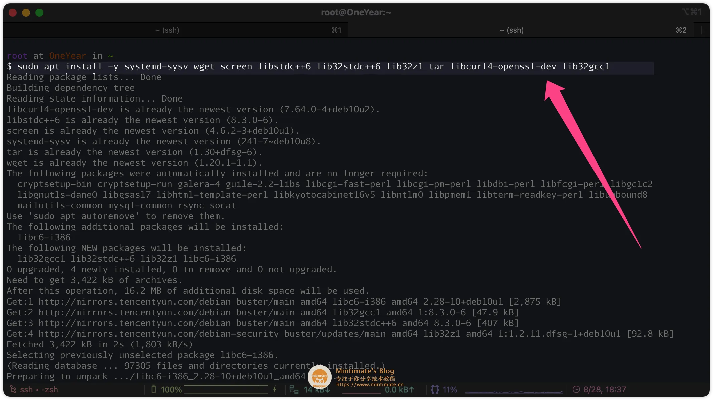Open the www.mintimate.cn link
This screenshot has width=713, height=400.
[370, 385]
